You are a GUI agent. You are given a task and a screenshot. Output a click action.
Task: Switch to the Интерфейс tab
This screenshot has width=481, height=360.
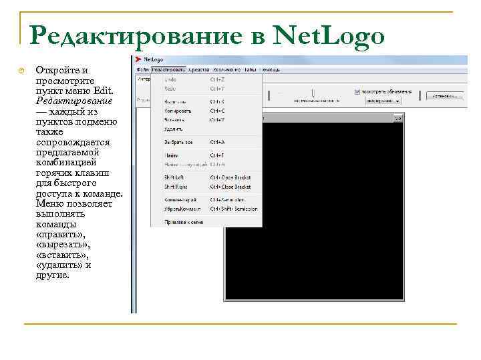pyautogui.click(x=144, y=79)
